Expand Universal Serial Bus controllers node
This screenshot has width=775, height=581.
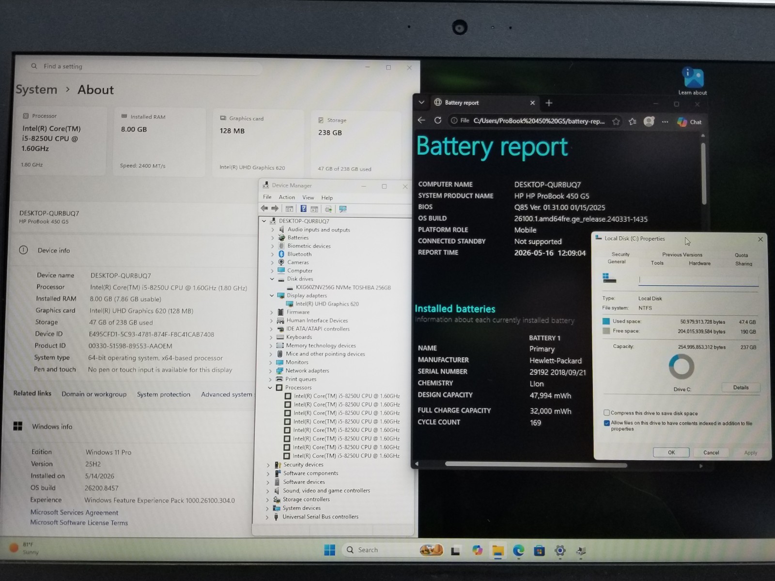click(267, 517)
